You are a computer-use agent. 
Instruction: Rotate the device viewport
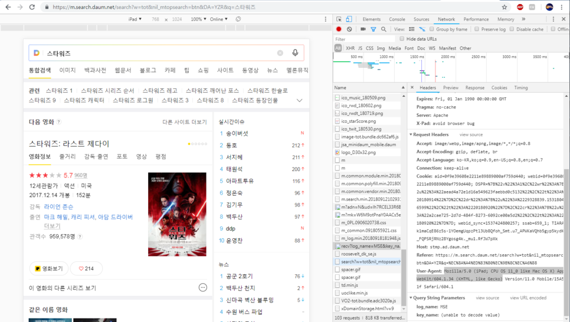click(x=238, y=19)
